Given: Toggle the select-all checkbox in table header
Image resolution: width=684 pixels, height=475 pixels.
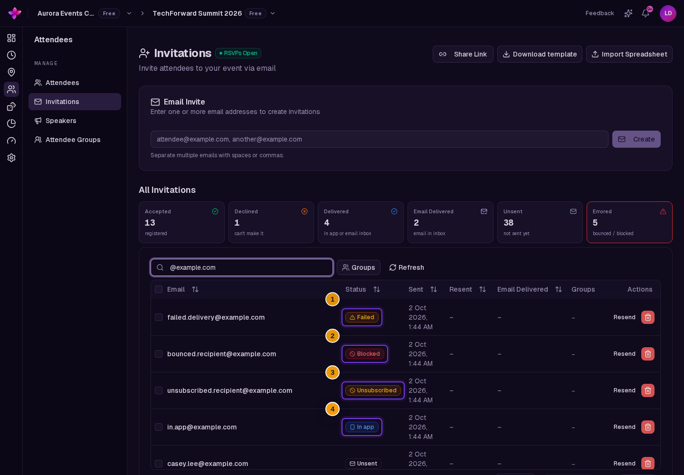Looking at the screenshot, I should point(159,289).
